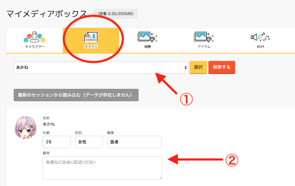Click the Character faces icon
The width and height of the screenshot is (295, 186).
[35, 37]
